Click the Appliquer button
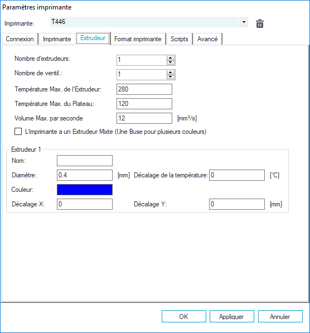 point(231,316)
